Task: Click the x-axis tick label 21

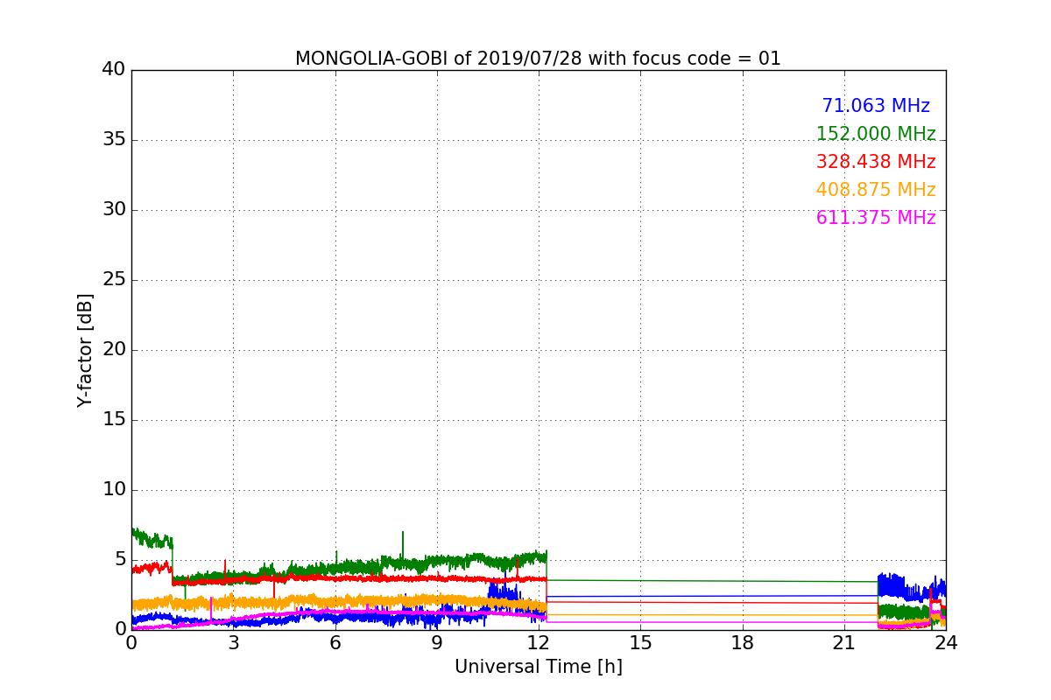Action: pos(844,642)
